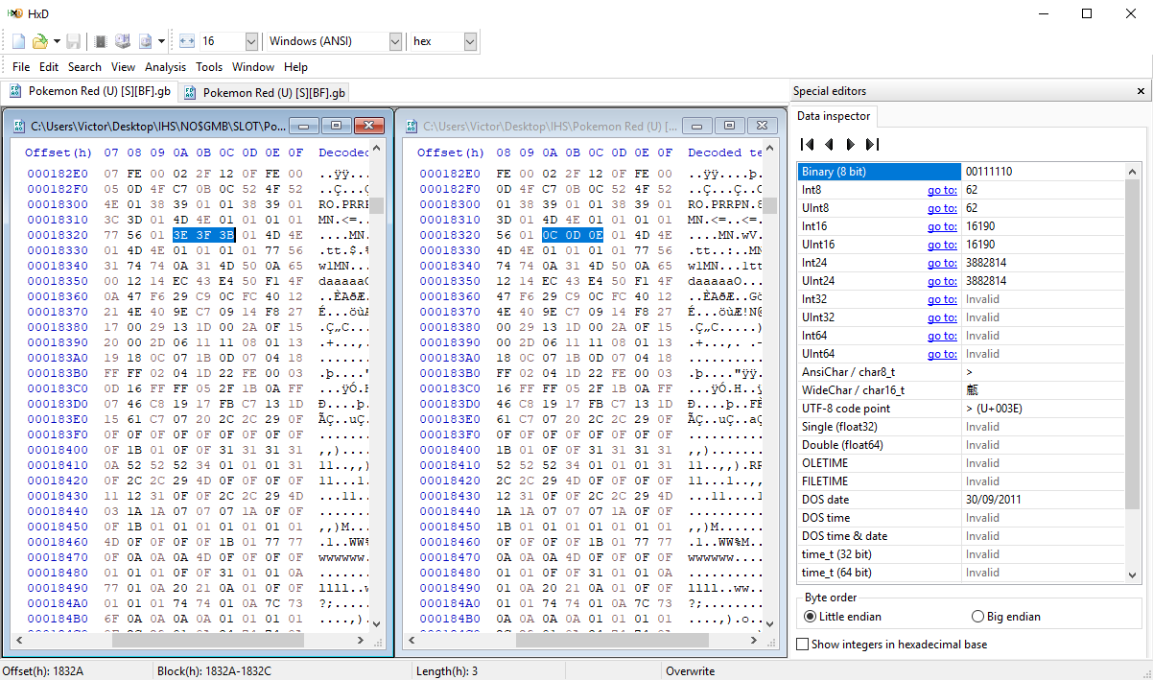The image size is (1153, 680).
Task: Click Offset(h): 1832A in status bar
Action: (43, 671)
